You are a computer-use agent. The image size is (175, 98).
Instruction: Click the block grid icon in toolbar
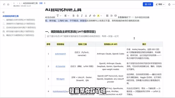tap(107, 16)
